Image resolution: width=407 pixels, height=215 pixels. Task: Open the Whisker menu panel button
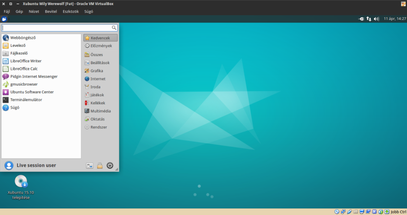pyautogui.click(x=4, y=19)
